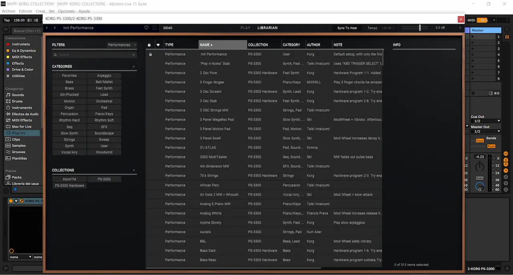Go to next preset with right arrow
The width and height of the screenshot is (513, 275).
click(x=55, y=28)
